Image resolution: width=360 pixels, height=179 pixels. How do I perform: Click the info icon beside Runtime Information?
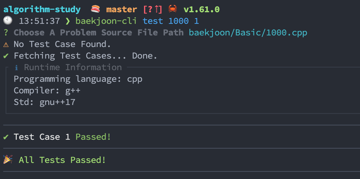pyautogui.click(x=16, y=68)
